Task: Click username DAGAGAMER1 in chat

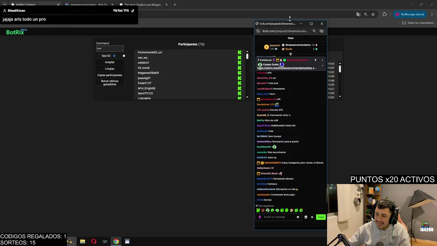Action: 272,163
